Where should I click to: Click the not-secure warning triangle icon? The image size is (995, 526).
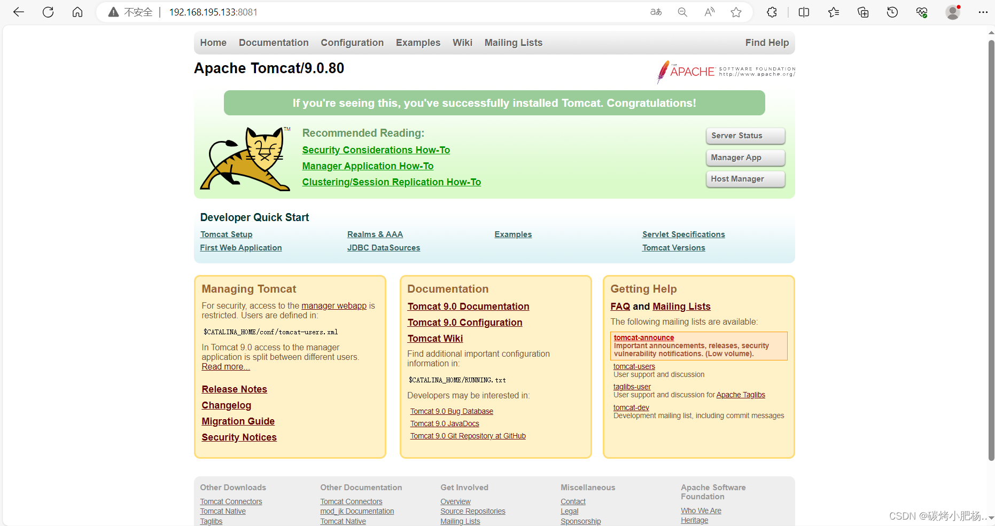(113, 12)
